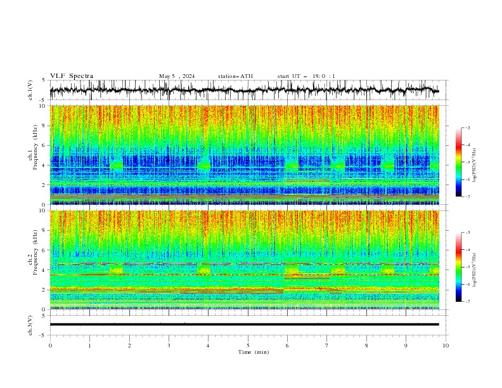
Task: Click the ch.1 colorbar "log(PSD)(V²/Hz)" label
Action: (474, 165)
